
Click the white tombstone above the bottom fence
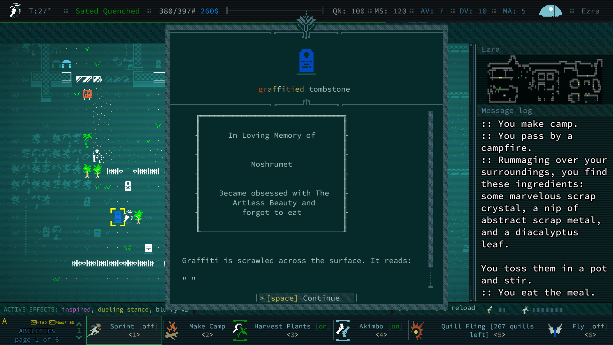[x=148, y=248]
